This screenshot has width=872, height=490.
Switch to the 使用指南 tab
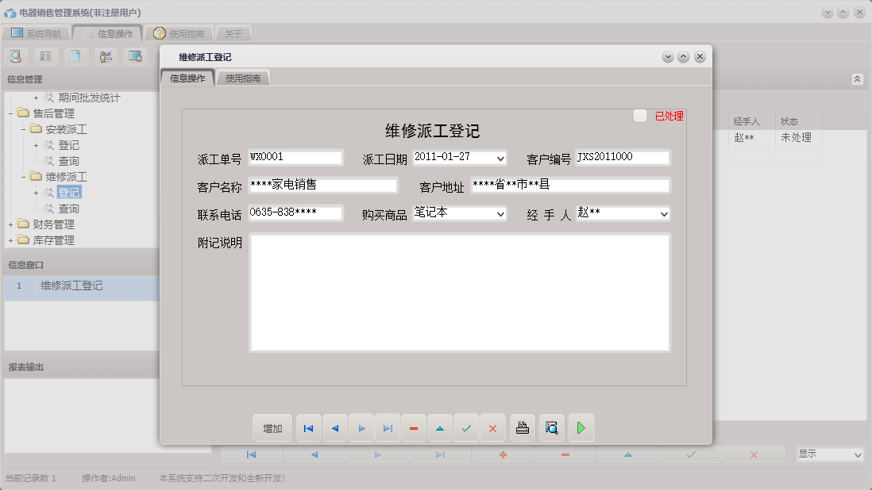point(243,78)
